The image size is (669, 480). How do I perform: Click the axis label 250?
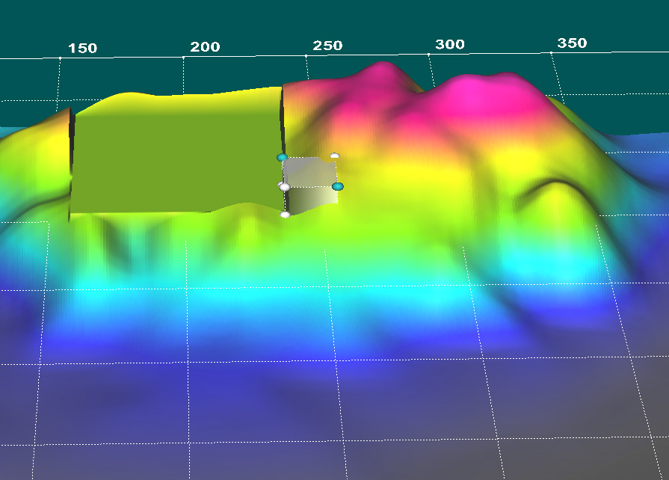click(x=327, y=46)
